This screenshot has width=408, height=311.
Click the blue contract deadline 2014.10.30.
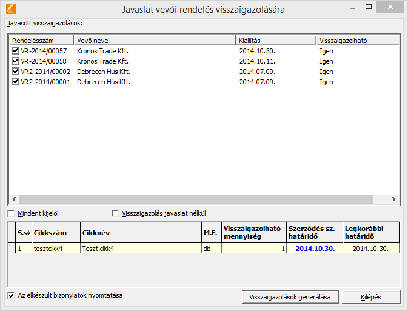click(x=315, y=249)
